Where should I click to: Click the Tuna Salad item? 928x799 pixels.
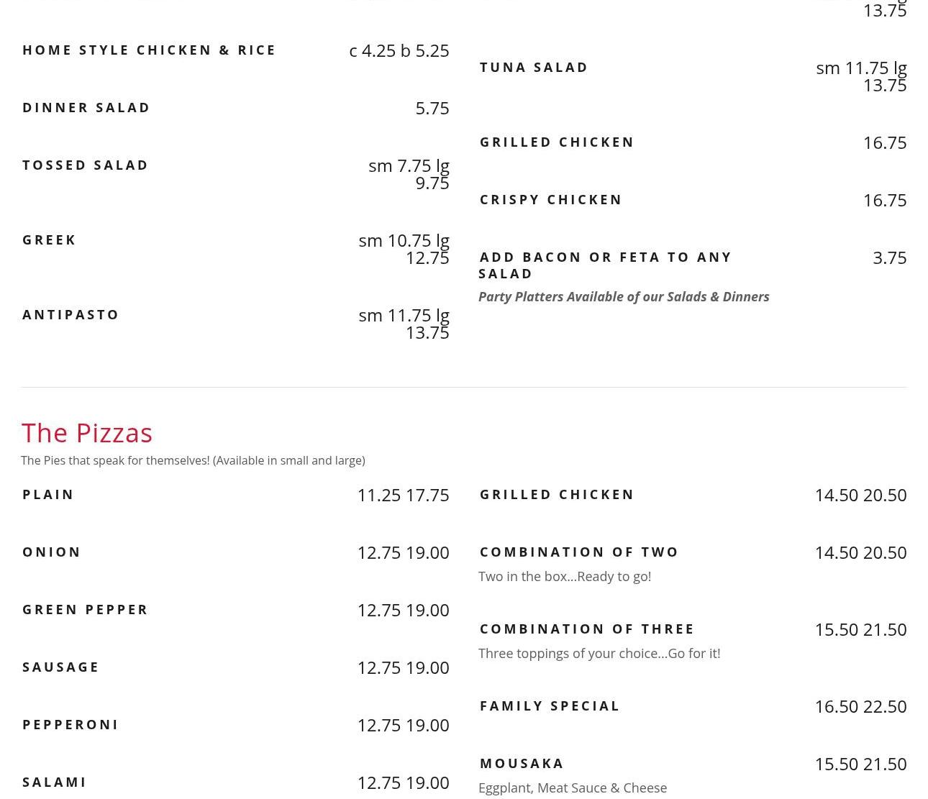point(534,68)
